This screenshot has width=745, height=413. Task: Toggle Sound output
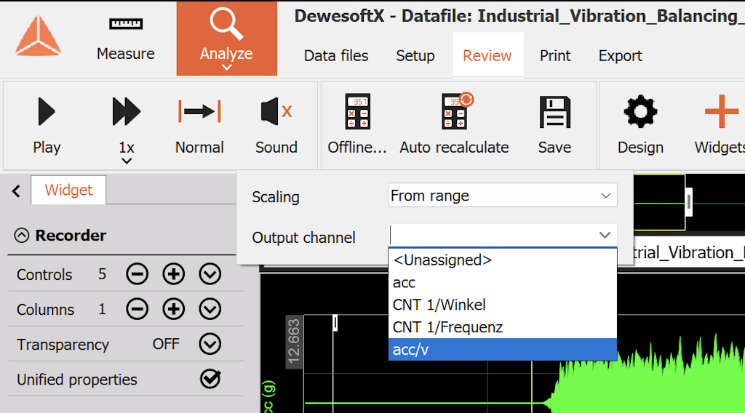click(276, 125)
